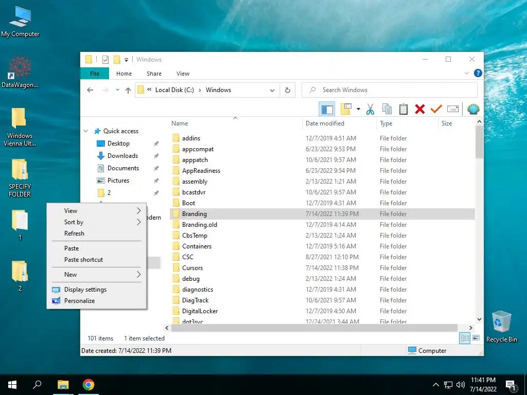
Task: Click the Copy icon in the toolbar
Action: pos(387,109)
